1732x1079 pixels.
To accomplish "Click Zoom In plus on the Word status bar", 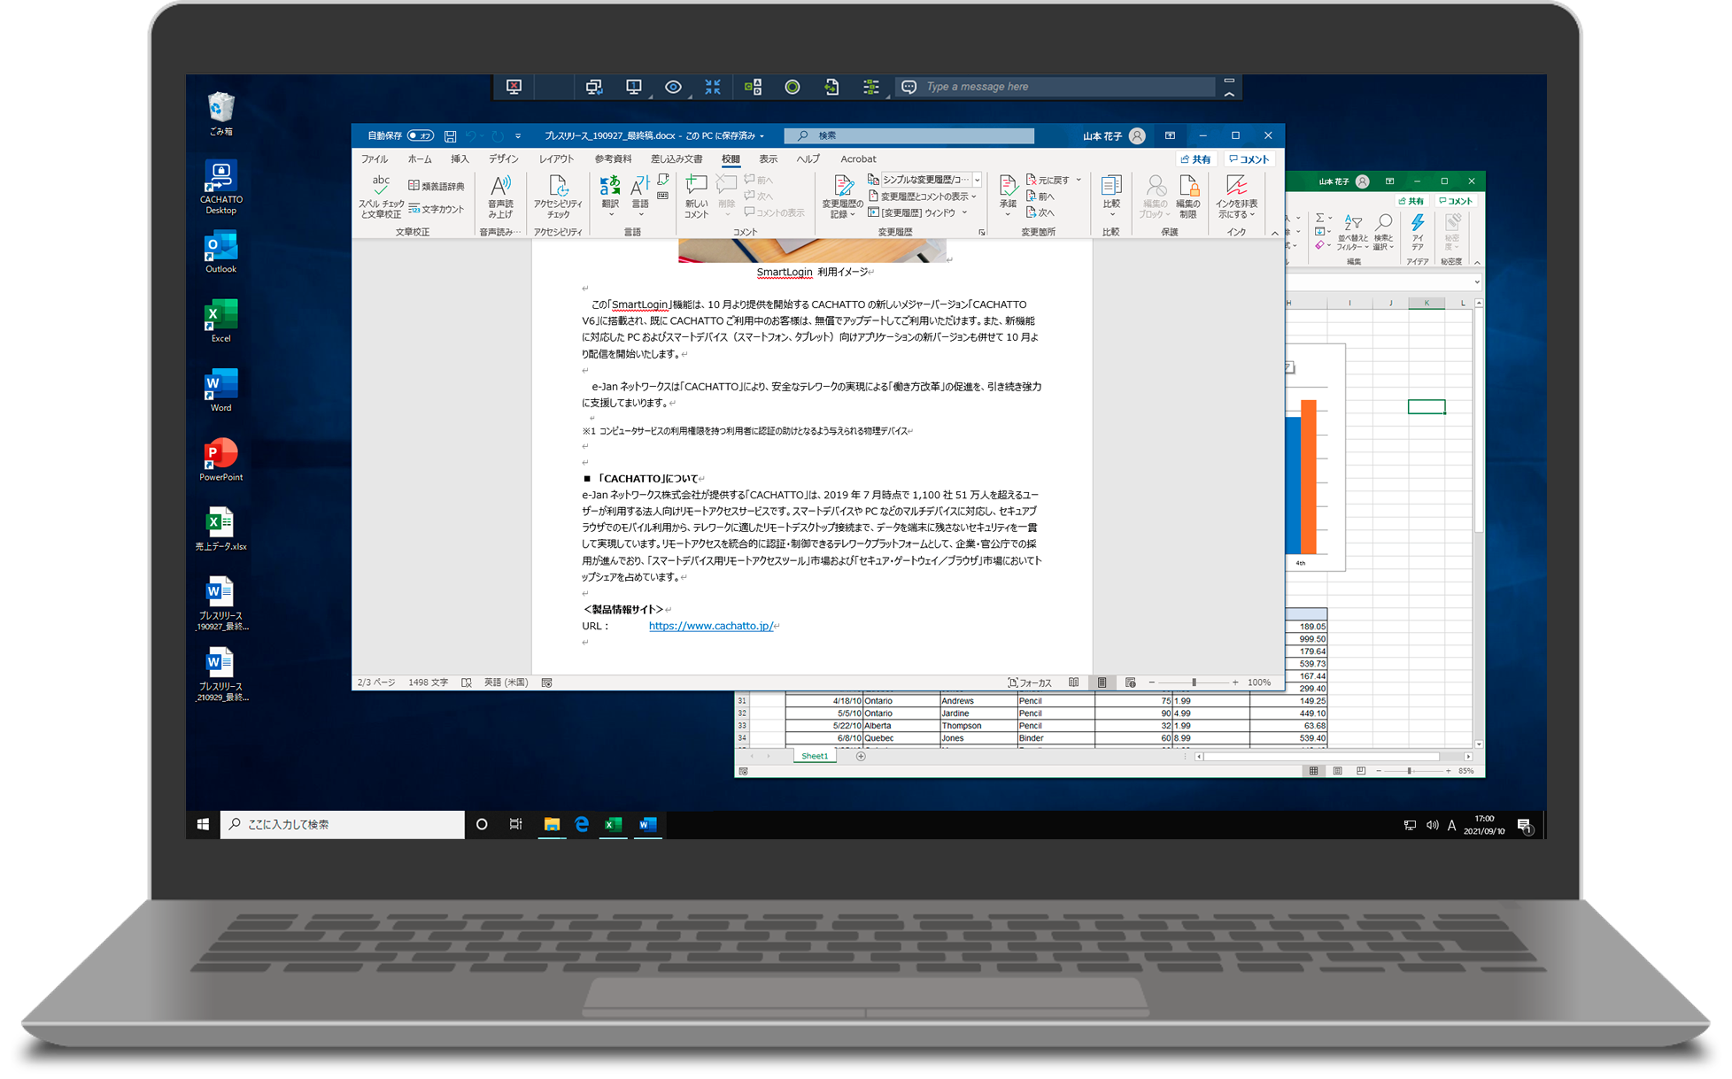I will pos(1235,682).
